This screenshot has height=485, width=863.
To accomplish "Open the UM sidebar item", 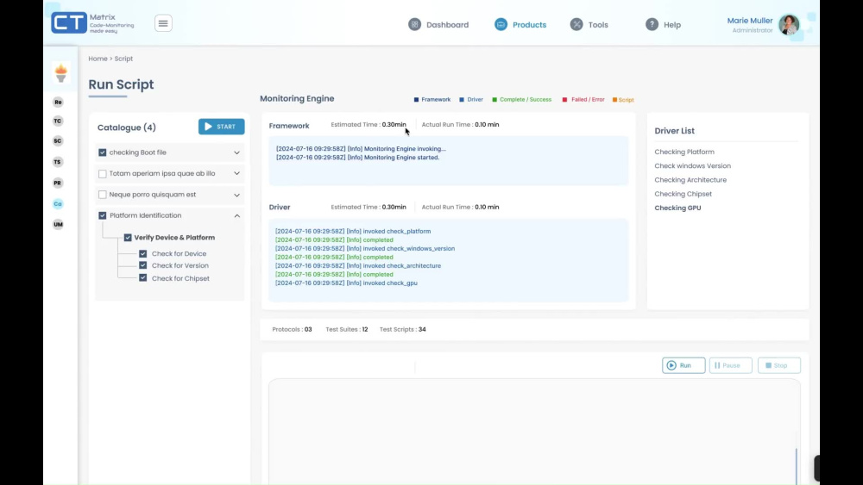I will [x=58, y=224].
